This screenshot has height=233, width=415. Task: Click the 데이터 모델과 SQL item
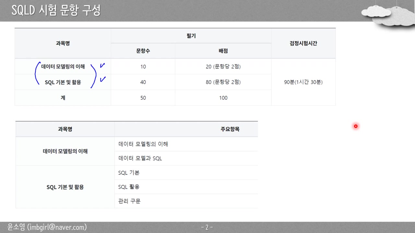click(140, 158)
